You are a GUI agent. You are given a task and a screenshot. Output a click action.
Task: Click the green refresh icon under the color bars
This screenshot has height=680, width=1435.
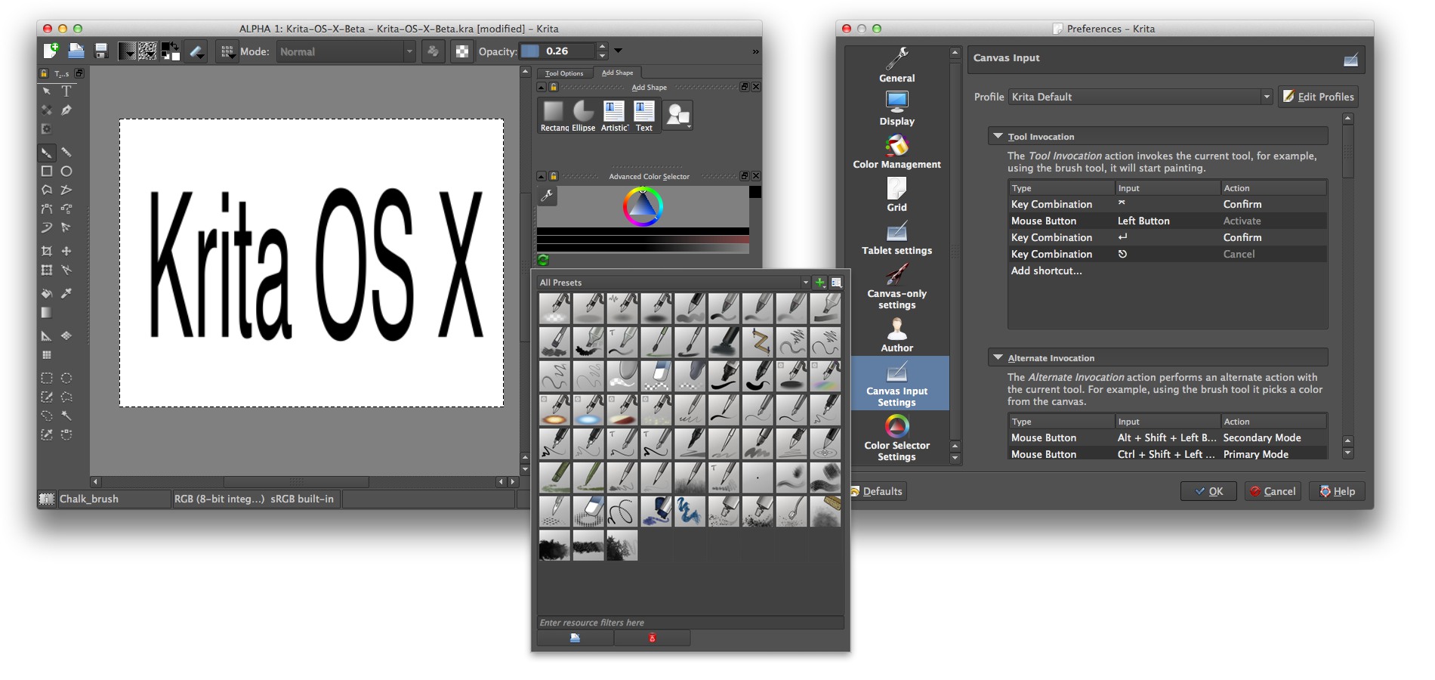point(543,260)
